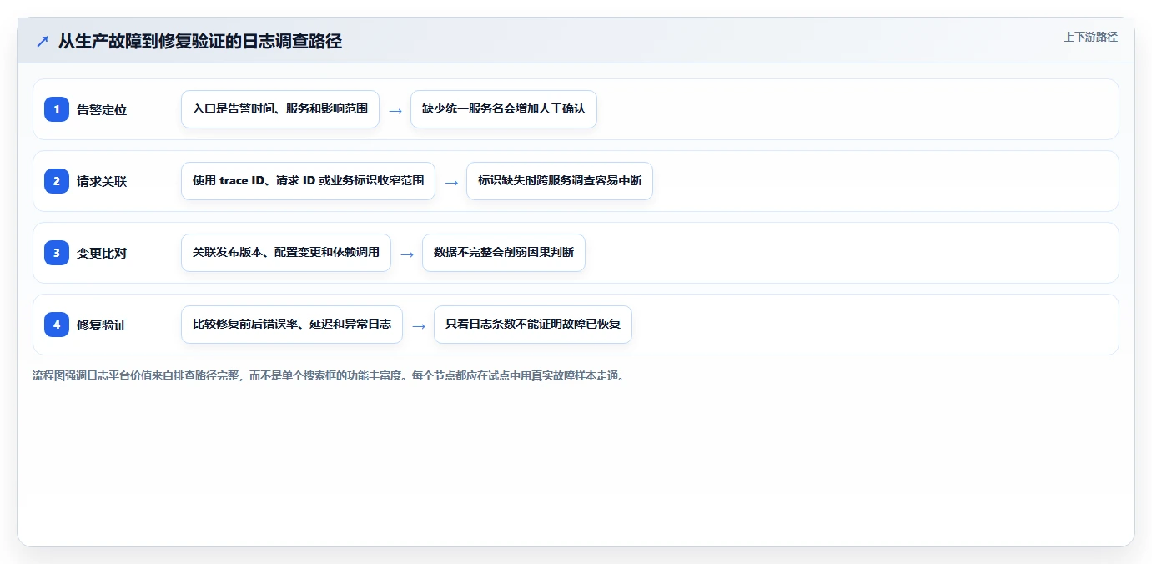Click the arrow icon beside the flowchart title
Image resolution: width=1152 pixels, height=564 pixels.
click(43, 42)
